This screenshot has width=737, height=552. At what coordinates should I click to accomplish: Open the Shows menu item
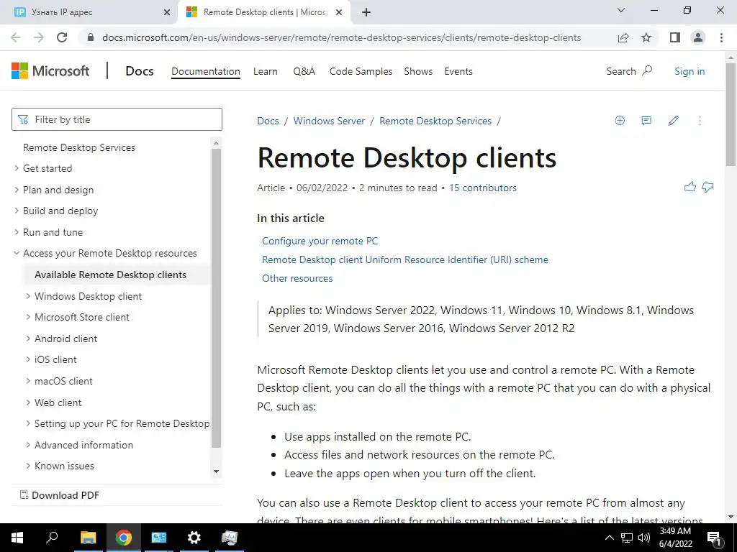[x=418, y=71]
